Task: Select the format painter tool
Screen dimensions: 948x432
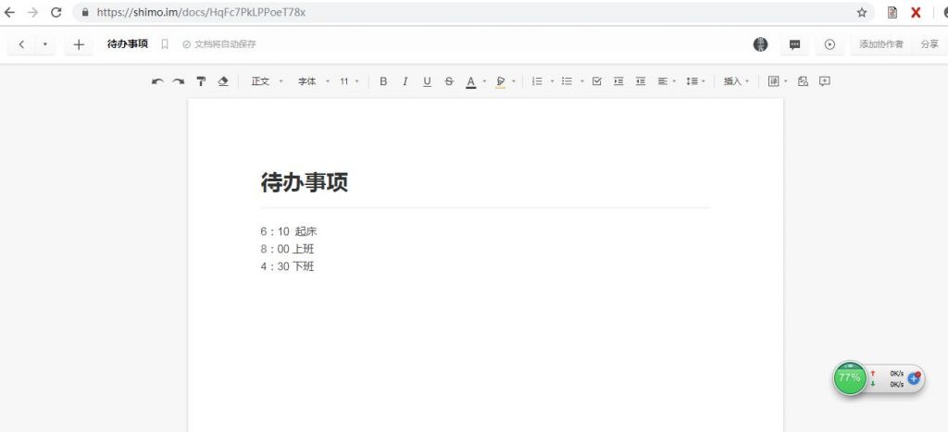Action: click(x=201, y=81)
